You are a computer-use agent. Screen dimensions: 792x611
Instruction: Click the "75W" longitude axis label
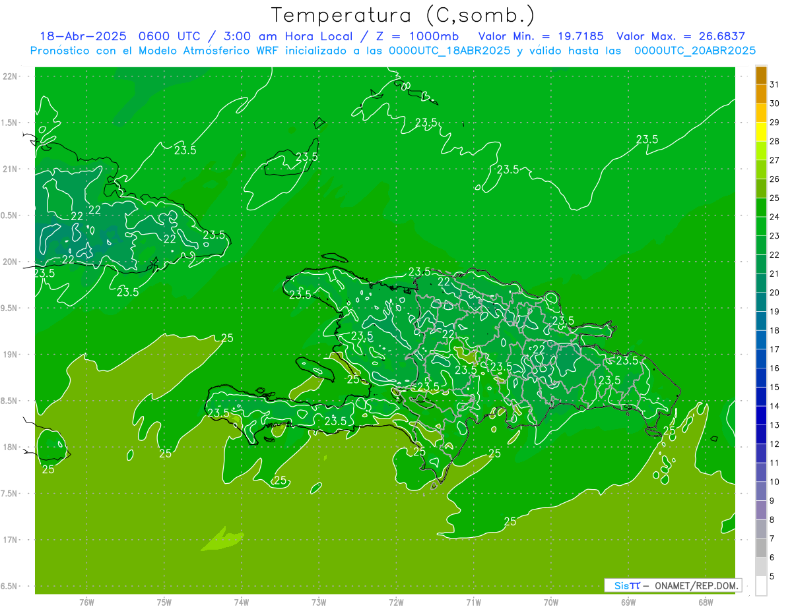pos(164,602)
